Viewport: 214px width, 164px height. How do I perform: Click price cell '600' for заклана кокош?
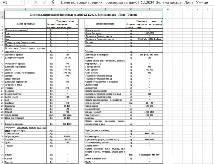click(x=149, y=94)
